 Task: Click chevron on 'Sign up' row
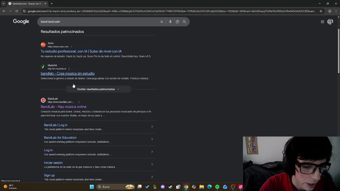152,177
